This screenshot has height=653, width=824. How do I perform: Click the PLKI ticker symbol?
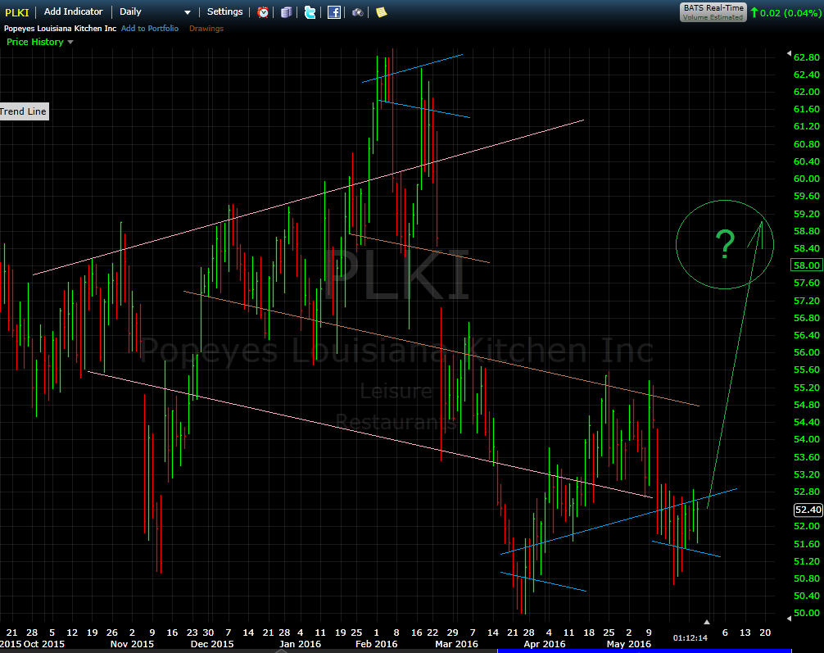coord(17,12)
